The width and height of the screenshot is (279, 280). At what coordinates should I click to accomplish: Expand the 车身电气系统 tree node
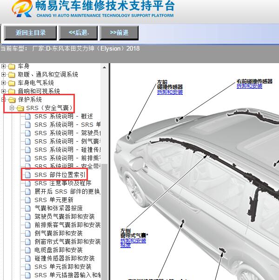(3, 83)
